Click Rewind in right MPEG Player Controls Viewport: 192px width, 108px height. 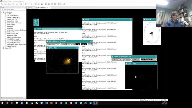pos(128,59)
